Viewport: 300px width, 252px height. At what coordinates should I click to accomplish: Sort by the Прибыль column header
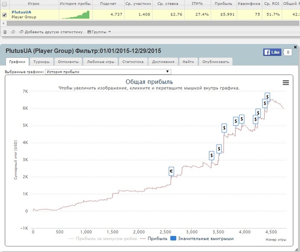(x=223, y=3)
